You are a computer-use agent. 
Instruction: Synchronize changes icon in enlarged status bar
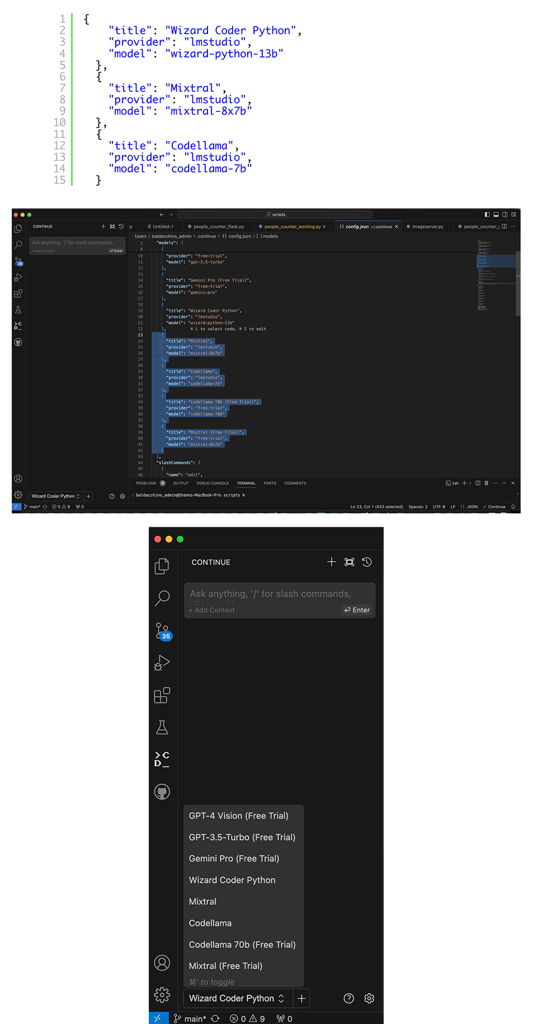point(215,1018)
